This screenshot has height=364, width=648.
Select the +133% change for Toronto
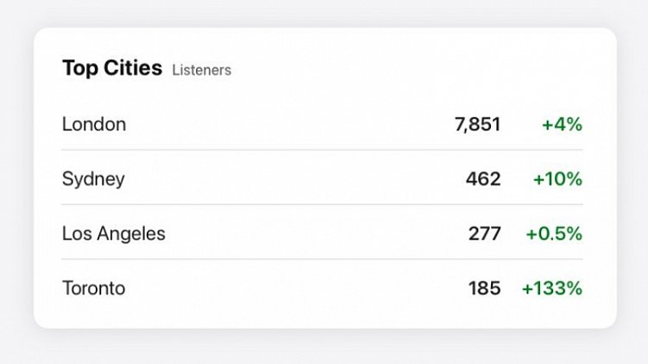click(552, 288)
